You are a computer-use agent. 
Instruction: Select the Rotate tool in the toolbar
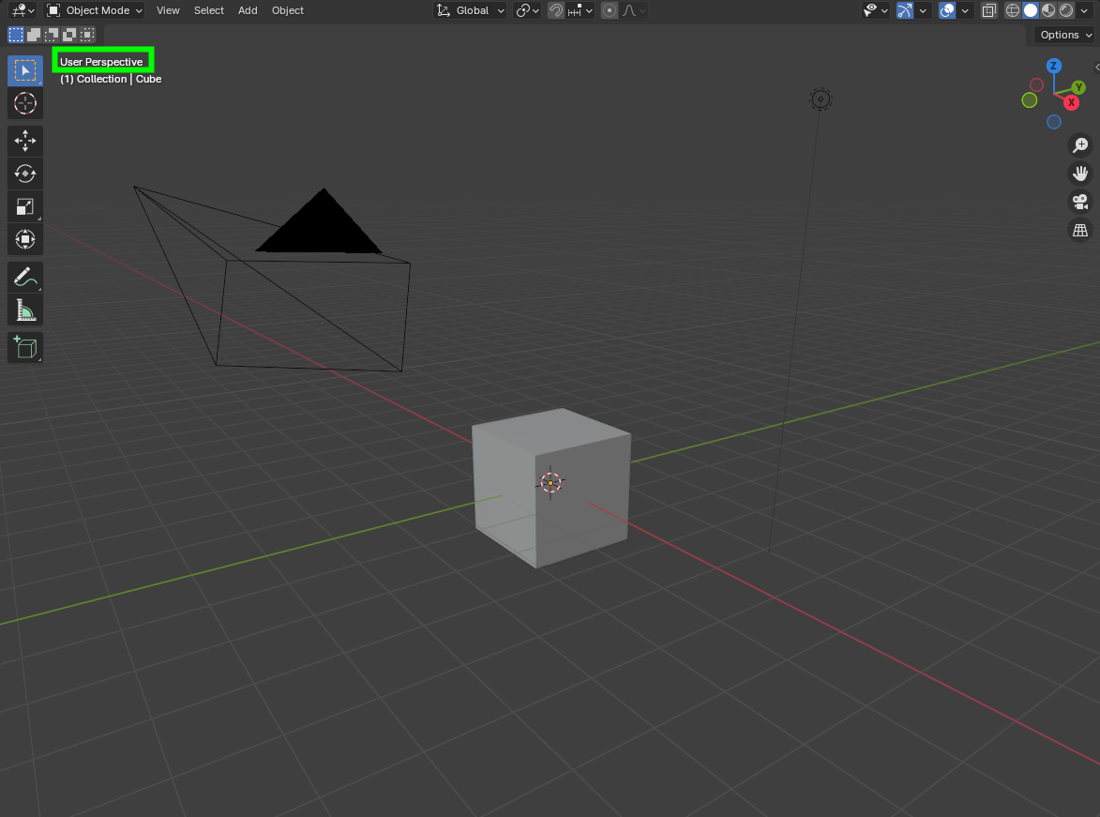24,174
